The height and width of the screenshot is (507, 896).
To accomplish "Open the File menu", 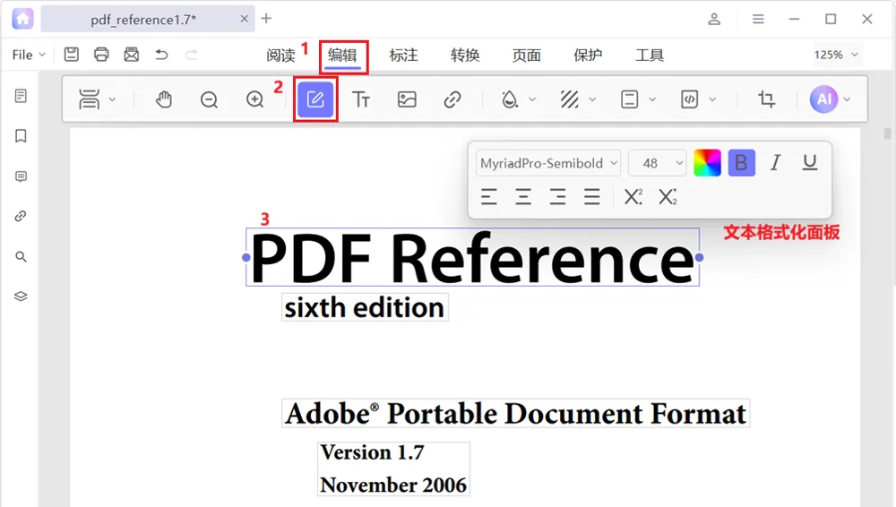I will click(x=29, y=55).
